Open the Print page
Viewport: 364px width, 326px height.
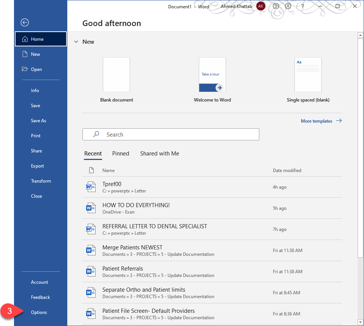point(36,135)
